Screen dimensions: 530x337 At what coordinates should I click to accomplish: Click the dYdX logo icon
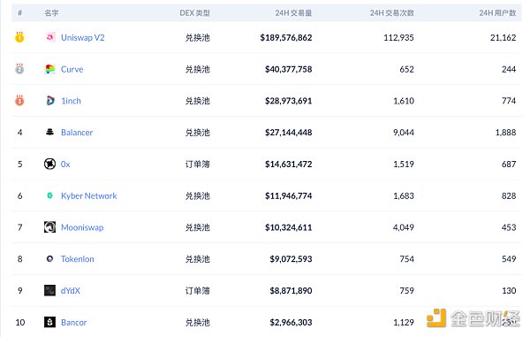[49, 290]
